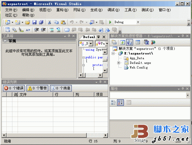Click Refresh icon in Solution Explorer
Image resolution: width=192 pixels, height=145 pixels.
pos(123,42)
